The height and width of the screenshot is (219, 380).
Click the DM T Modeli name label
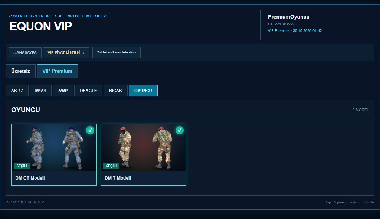pos(118,178)
